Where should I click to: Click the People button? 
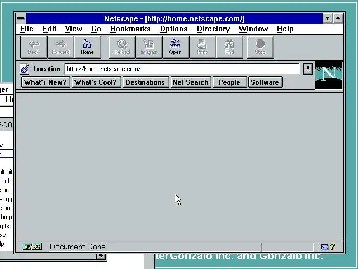click(229, 82)
